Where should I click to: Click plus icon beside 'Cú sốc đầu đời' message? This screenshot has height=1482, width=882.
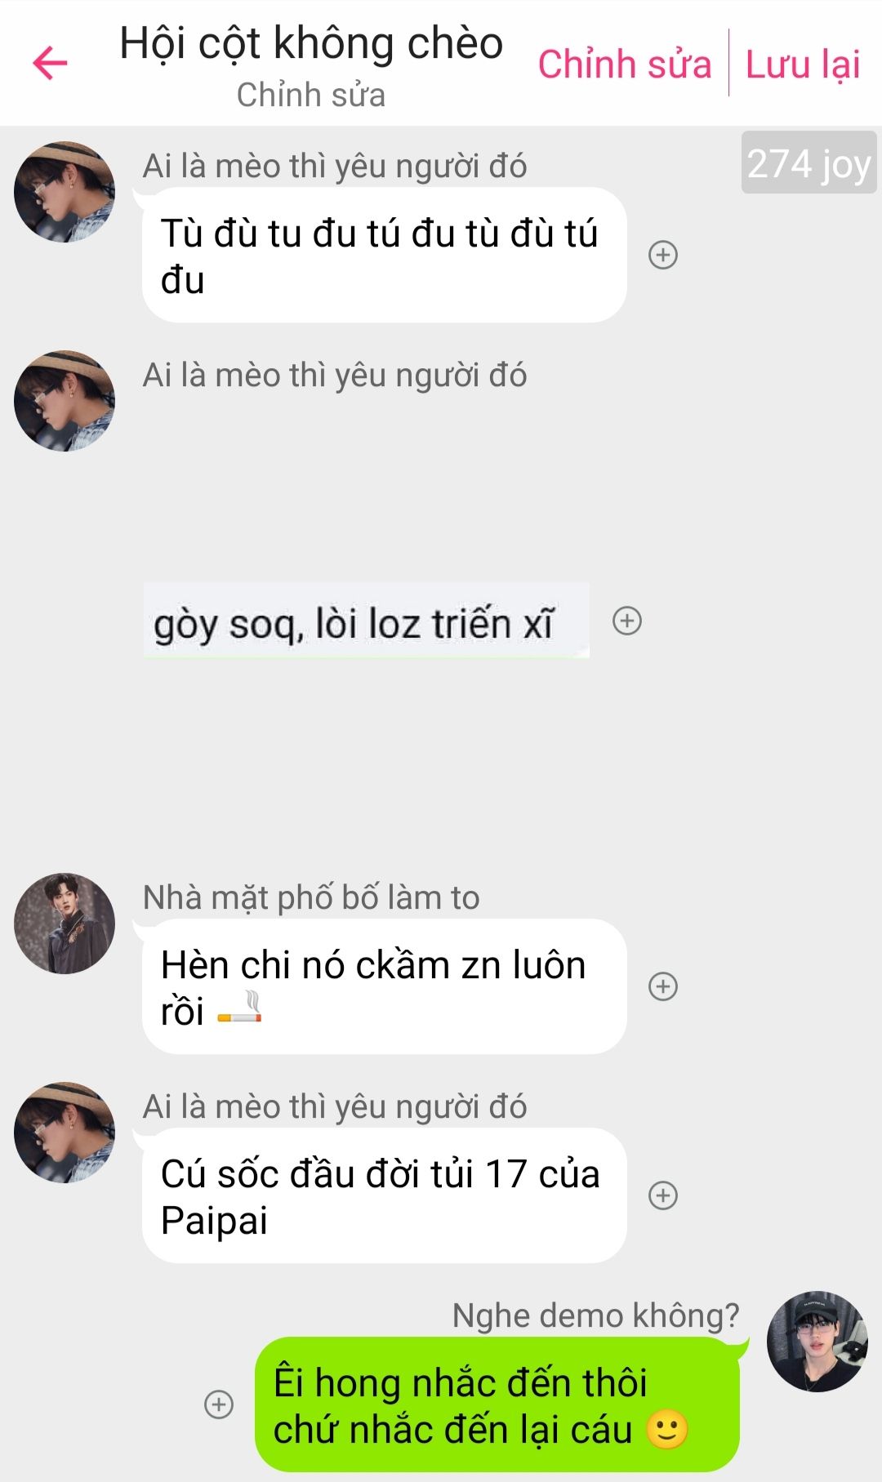[x=663, y=1195]
